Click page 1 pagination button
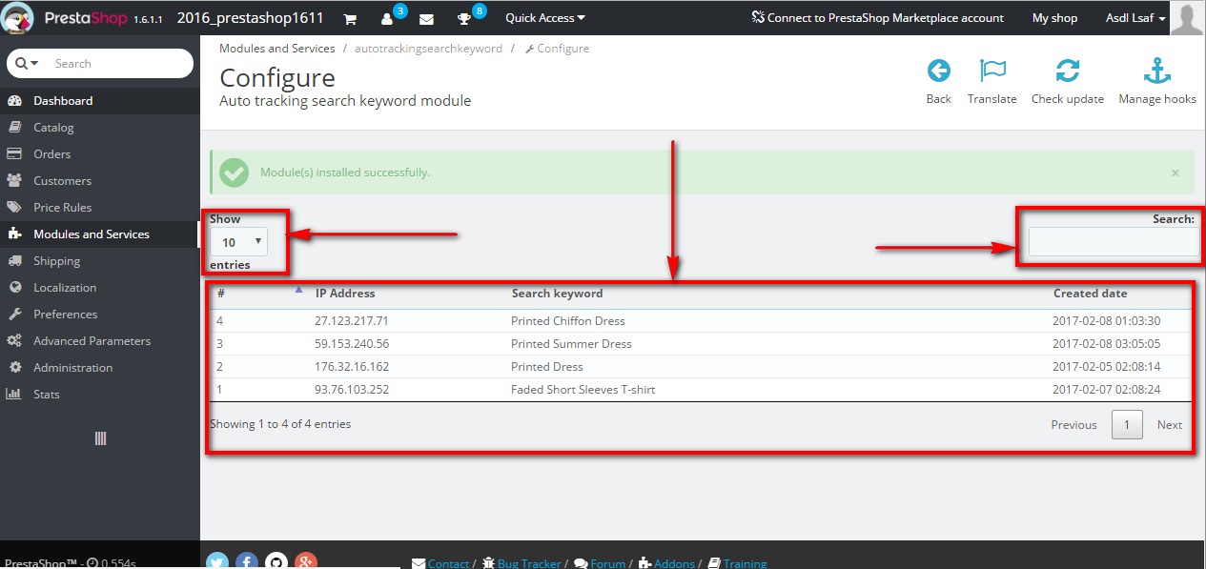1206x569 pixels. pos(1127,425)
